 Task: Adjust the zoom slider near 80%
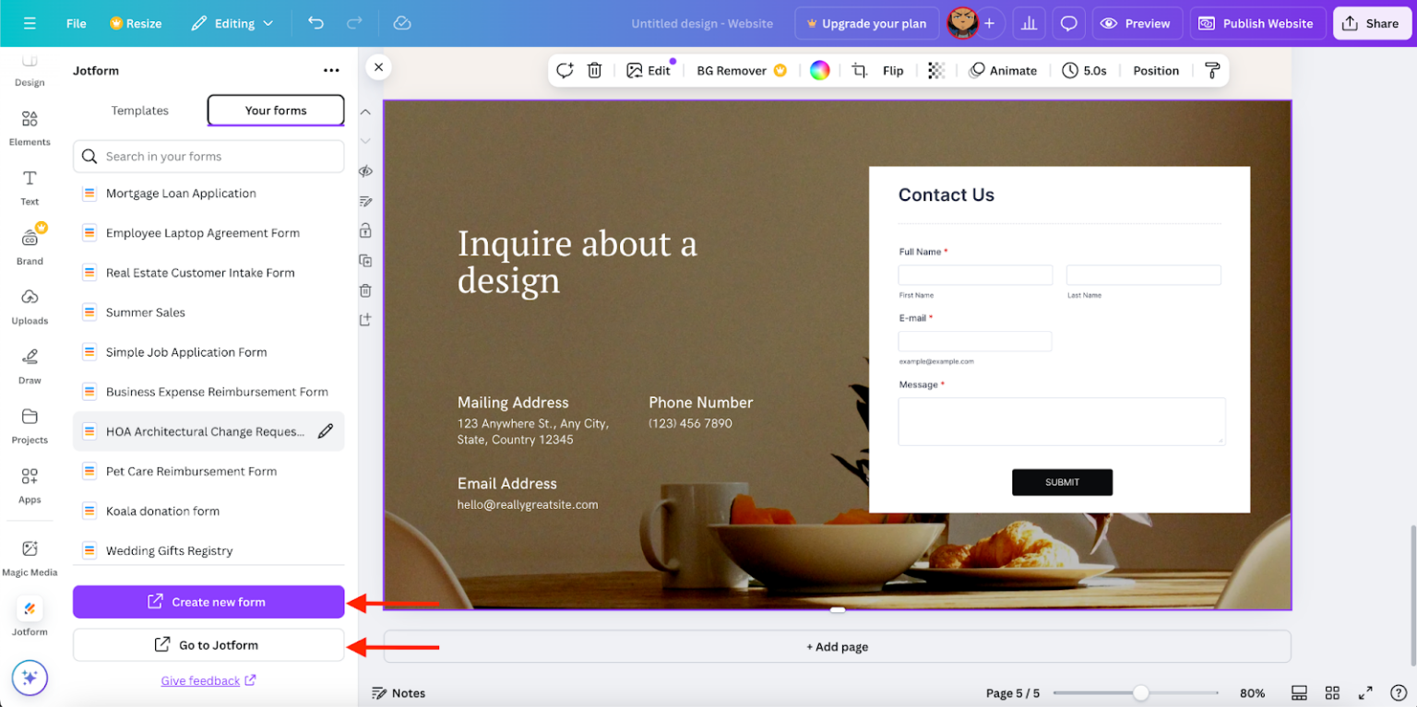coord(1143,692)
